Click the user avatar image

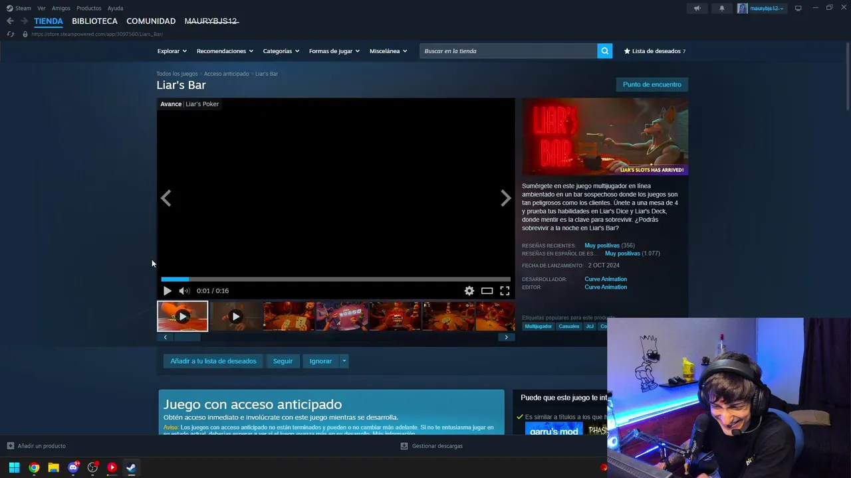[742, 8]
